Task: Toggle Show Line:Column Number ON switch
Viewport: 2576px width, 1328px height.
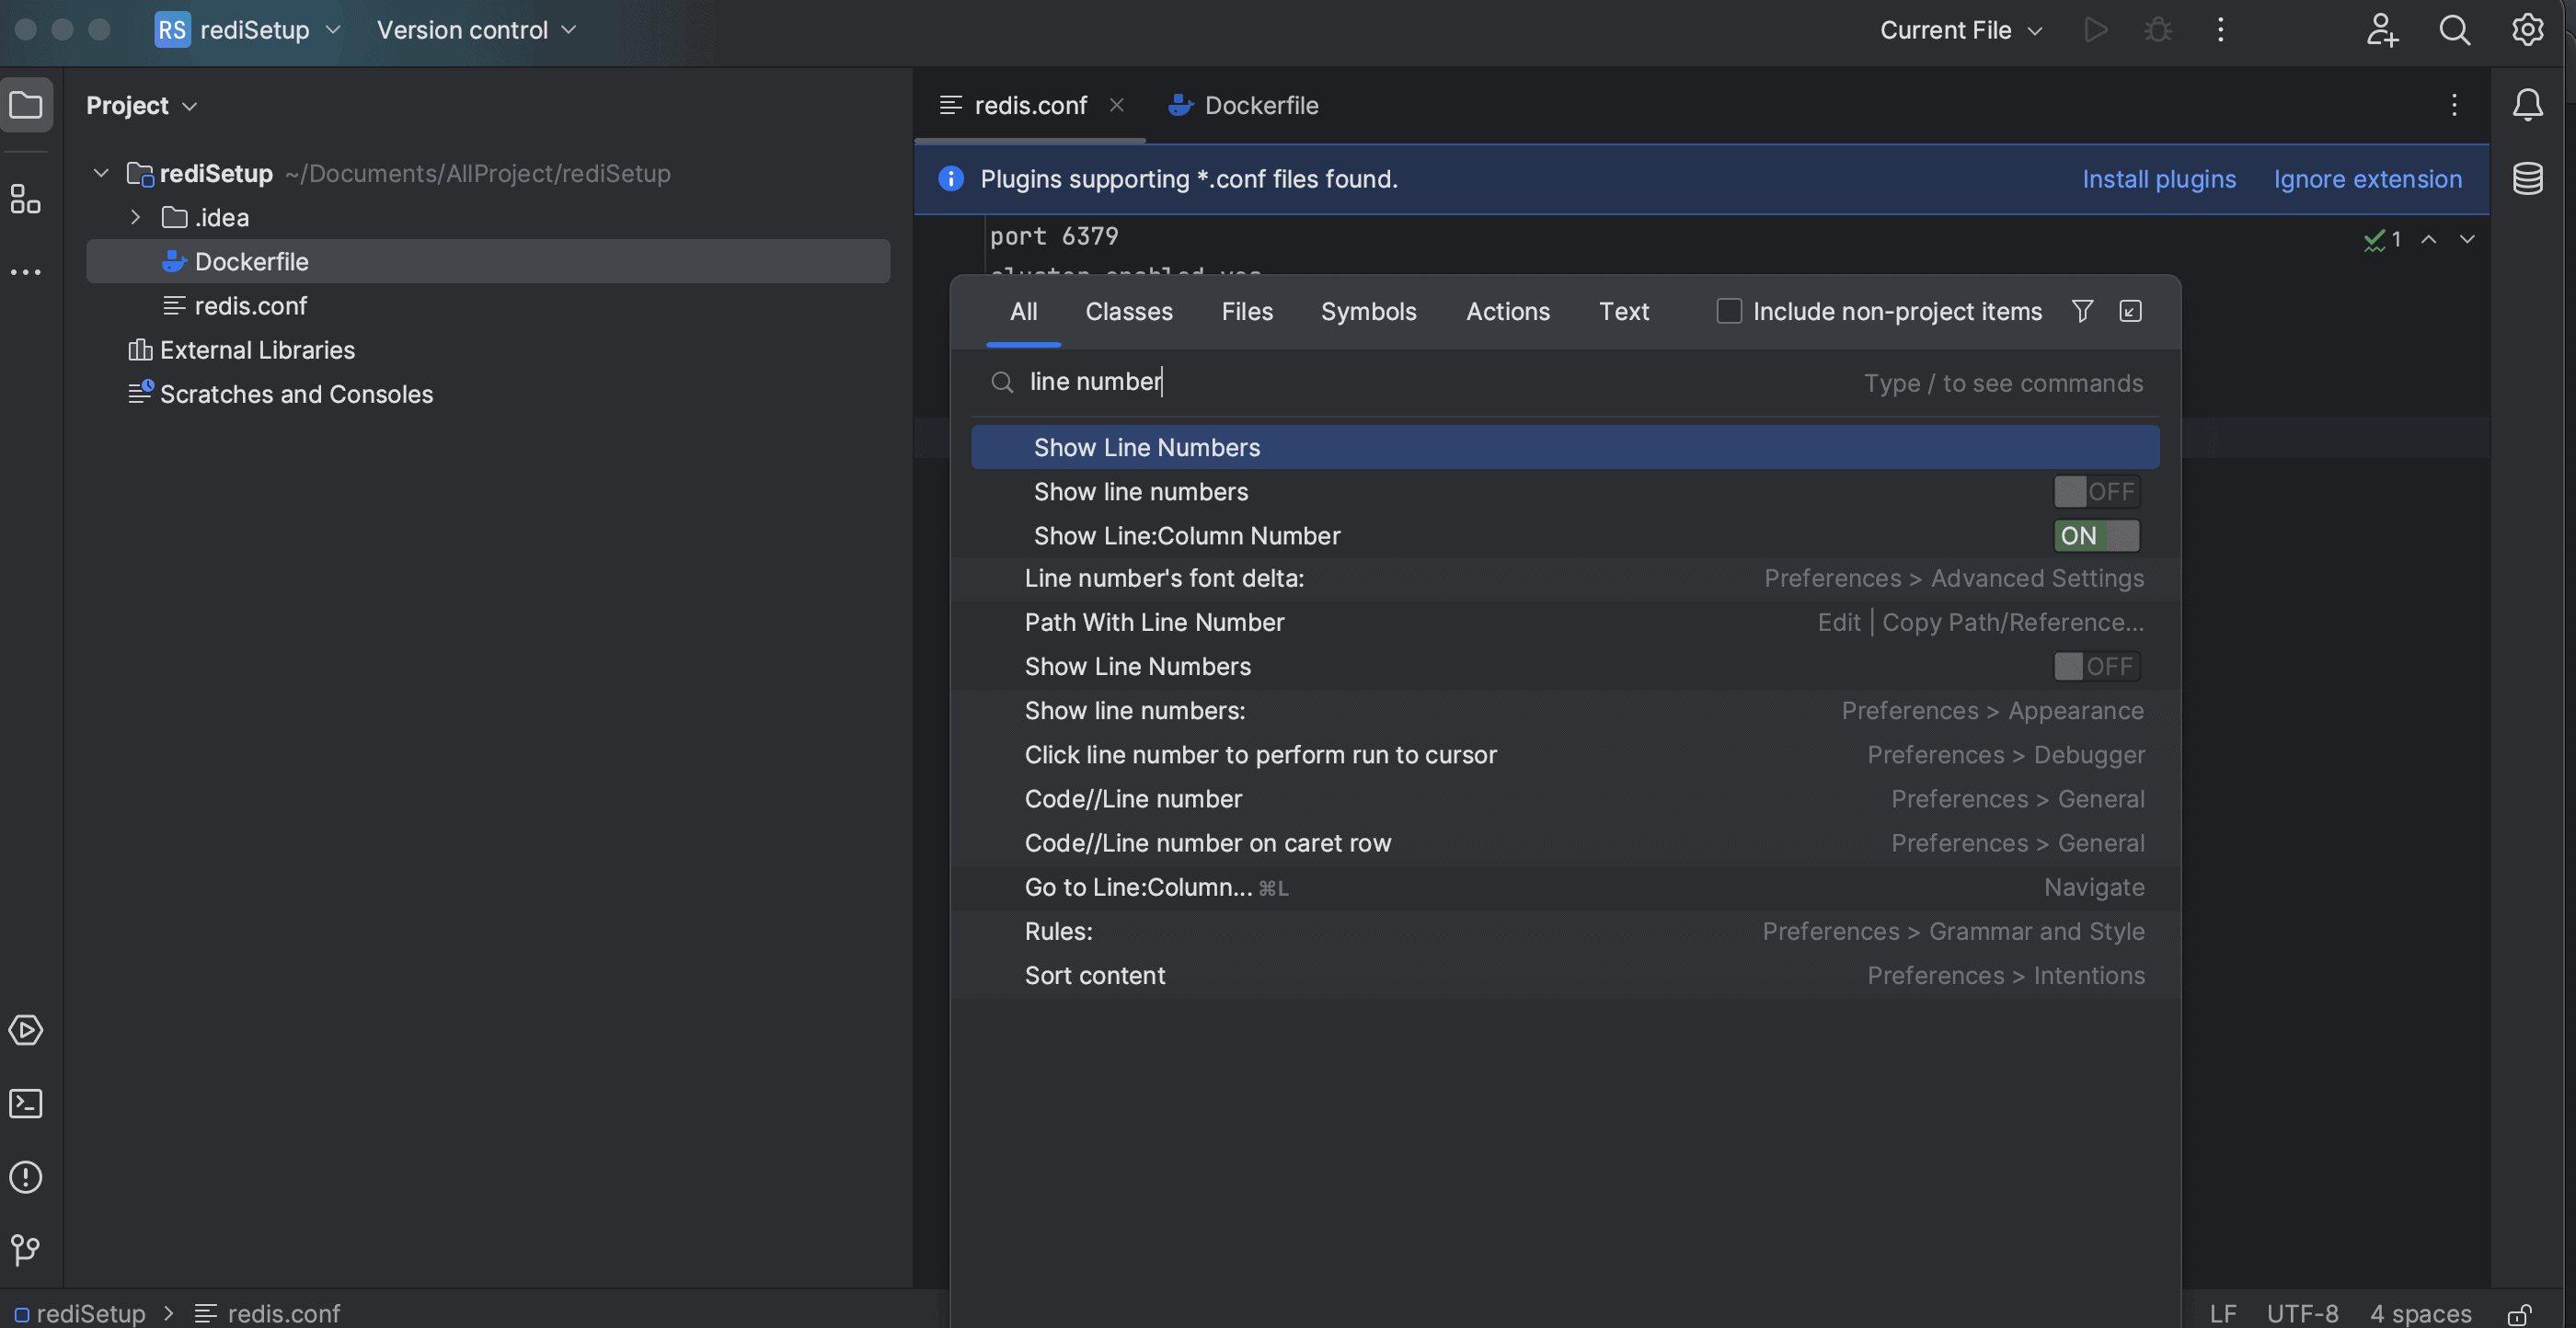Action: (2097, 536)
